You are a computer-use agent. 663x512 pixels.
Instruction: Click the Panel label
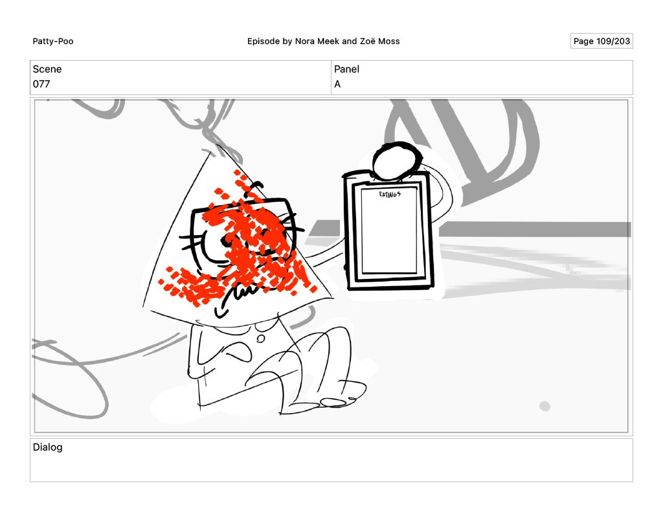346,69
